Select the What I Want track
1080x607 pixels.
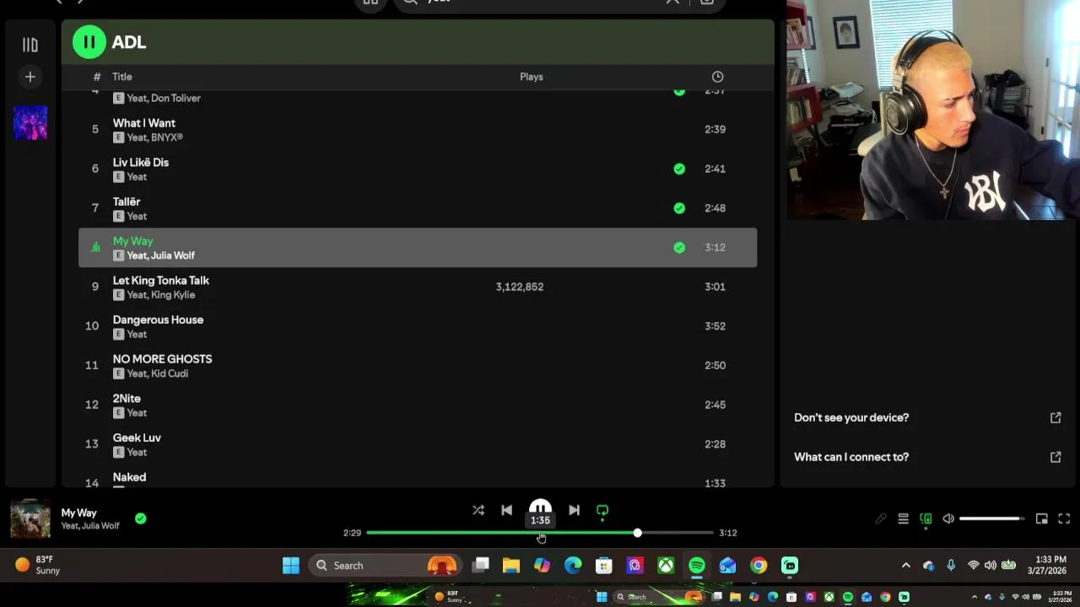144,123
